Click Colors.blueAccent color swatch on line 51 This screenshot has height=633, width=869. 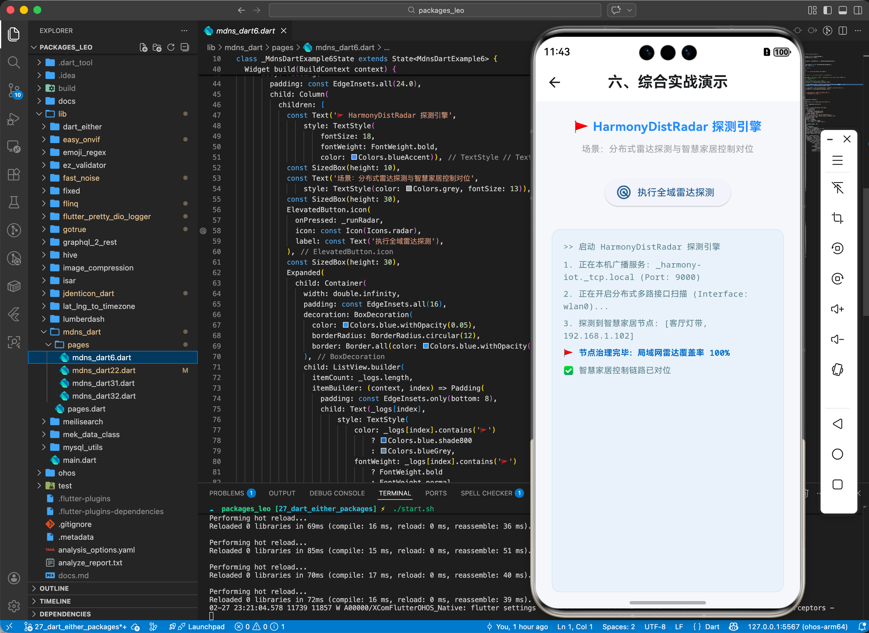click(x=354, y=157)
